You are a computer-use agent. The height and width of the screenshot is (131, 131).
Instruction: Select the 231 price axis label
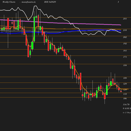pyautogui.click(x=125, y=19)
